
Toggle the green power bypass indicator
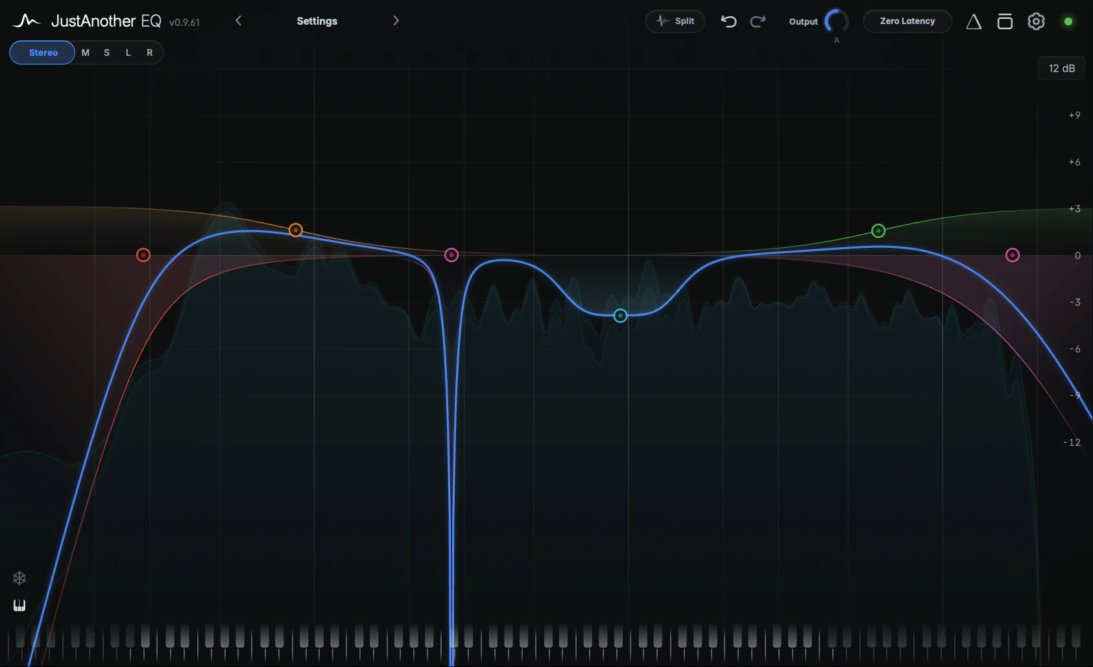[x=1068, y=21]
